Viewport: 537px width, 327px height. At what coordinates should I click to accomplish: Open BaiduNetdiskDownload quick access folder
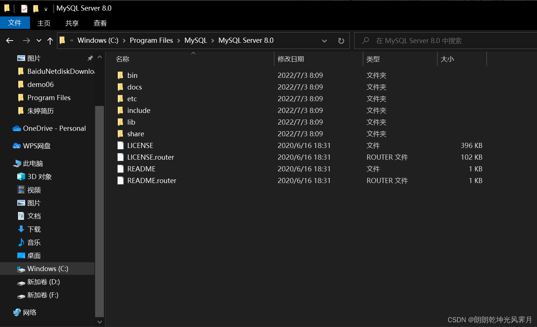tap(56, 71)
